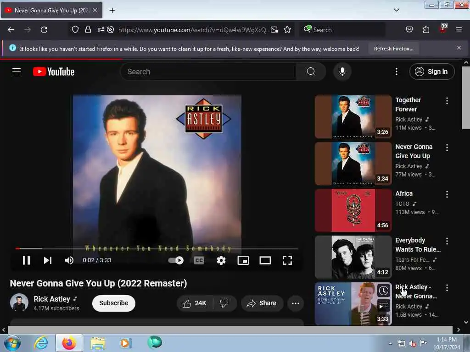Open Windows Media Player taskbar icon
This screenshot has height=352, width=470.
point(125,343)
